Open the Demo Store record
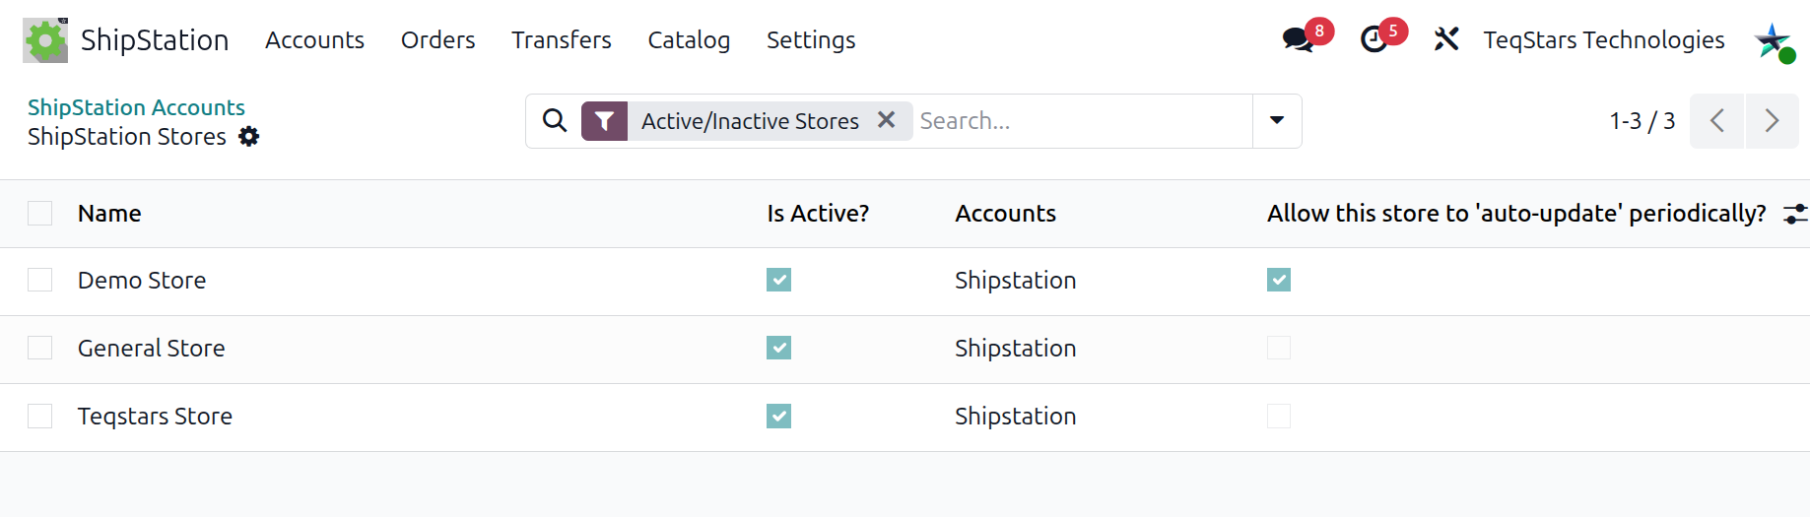 pos(142,281)
